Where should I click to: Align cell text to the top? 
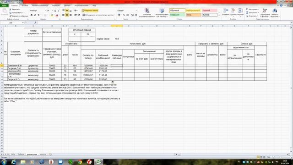pos(64,11)
